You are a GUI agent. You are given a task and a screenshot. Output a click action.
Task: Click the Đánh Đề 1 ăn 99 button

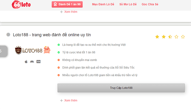(67, 4)
